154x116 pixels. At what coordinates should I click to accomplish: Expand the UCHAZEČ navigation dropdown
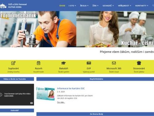click(108, 6)
